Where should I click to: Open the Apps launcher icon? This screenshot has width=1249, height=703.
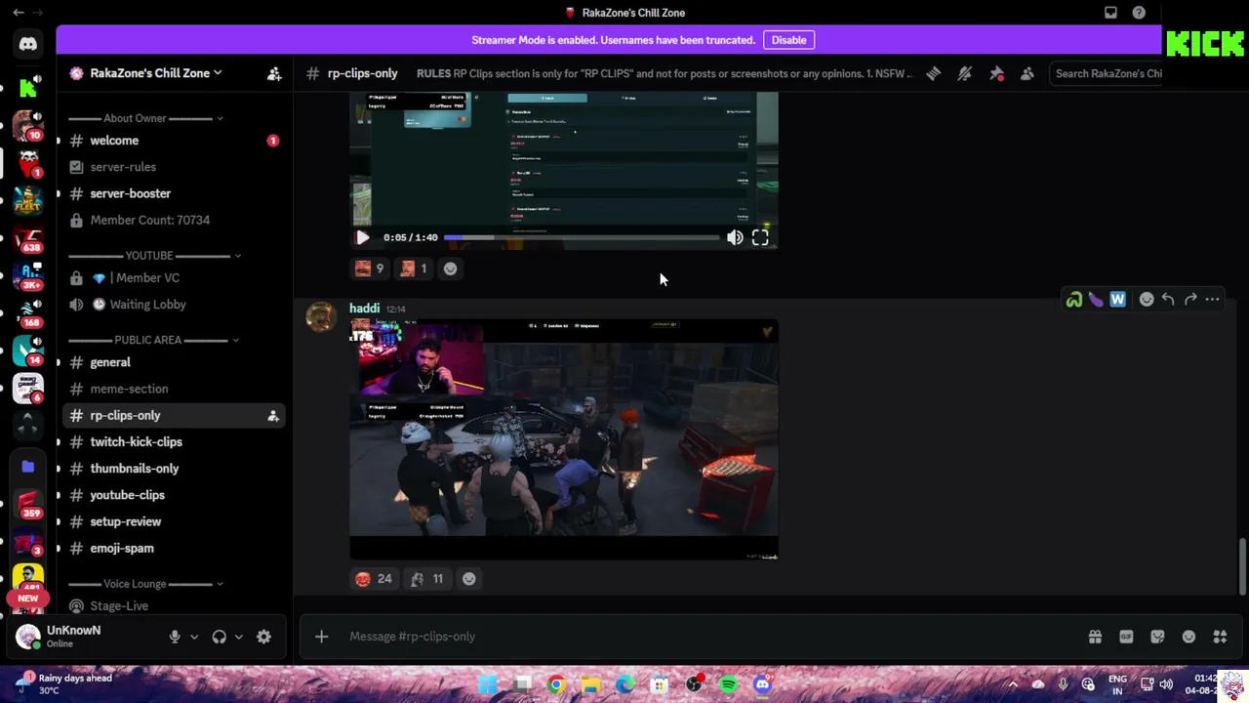point(1220,637)
